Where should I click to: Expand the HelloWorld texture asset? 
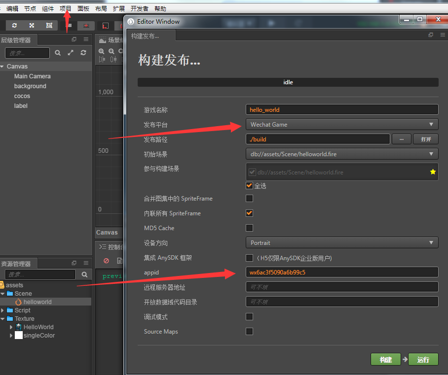(x=11, y=327)
